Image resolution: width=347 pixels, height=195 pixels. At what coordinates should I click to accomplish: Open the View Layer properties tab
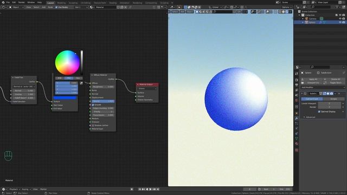click(297, 90)
